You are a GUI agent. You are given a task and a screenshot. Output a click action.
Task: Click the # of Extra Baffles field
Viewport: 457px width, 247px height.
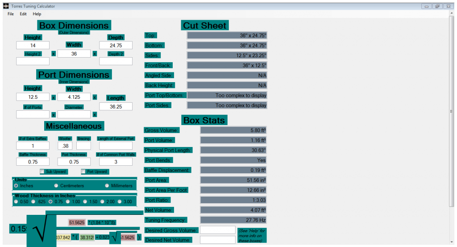coord(33,146)
